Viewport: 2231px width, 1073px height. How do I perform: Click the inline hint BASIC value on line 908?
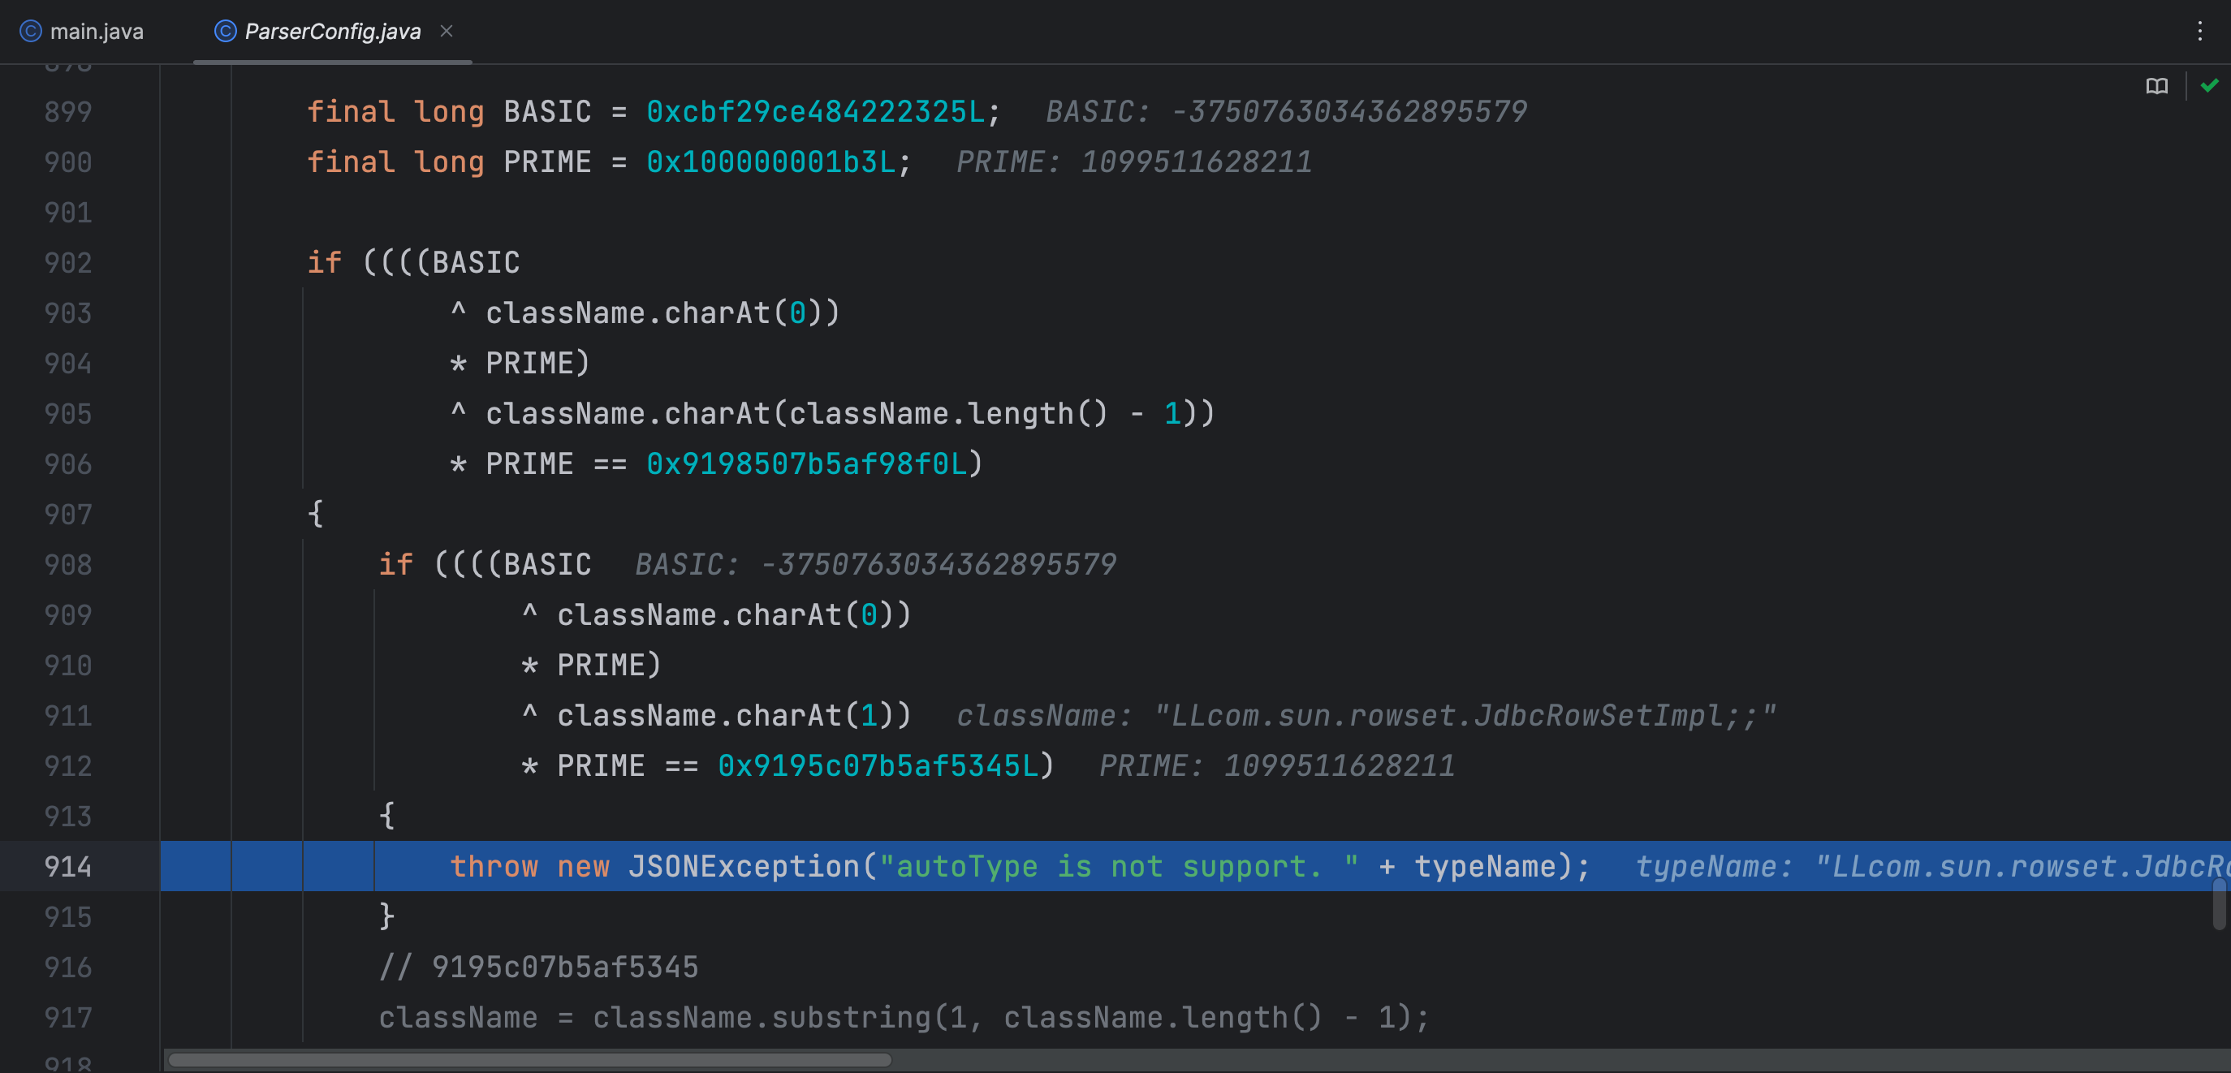pyautogui.click(x=877, y=565)
